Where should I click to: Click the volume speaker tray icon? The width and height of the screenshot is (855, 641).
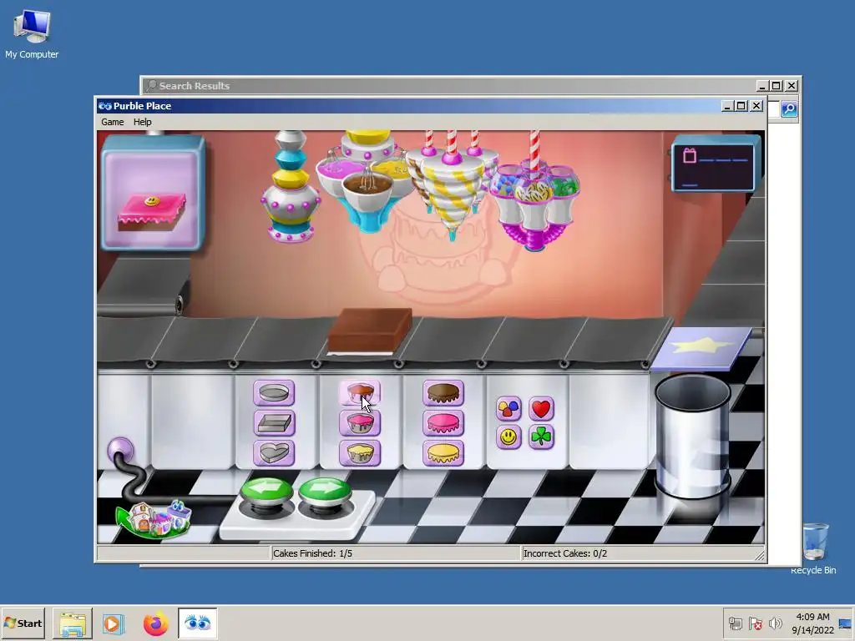point(775,623)
